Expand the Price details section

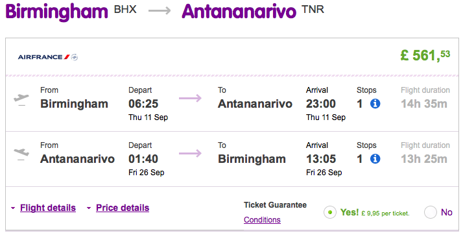123,208
